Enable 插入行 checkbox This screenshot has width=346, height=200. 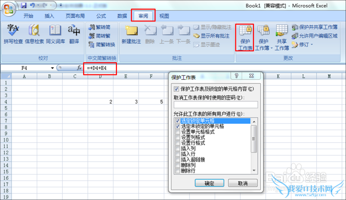pos(177,154)
